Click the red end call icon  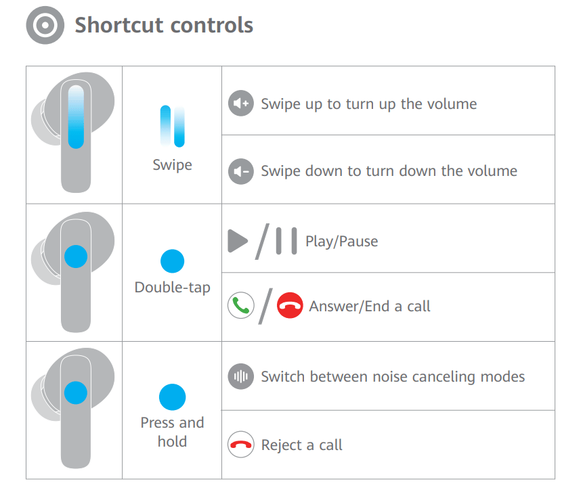290,306
